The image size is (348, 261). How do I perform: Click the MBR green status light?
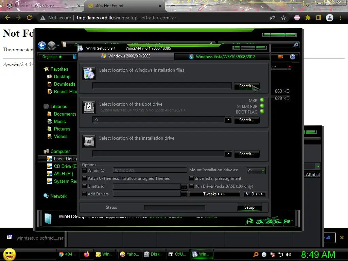tap(262, 100)
